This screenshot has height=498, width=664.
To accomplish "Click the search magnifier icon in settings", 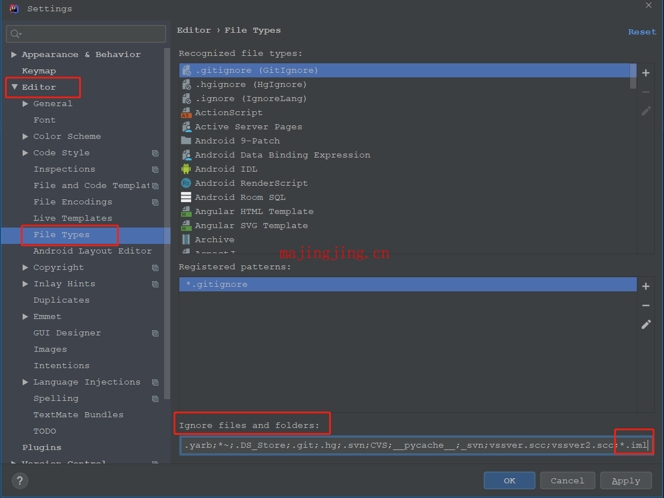I will [x=16, y=34].
